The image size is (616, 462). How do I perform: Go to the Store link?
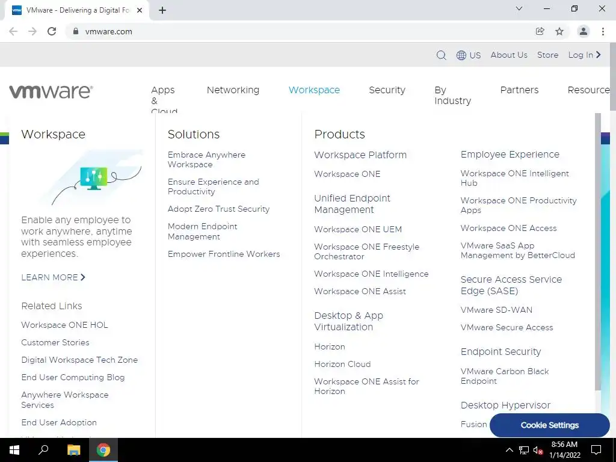click(547, 55)
